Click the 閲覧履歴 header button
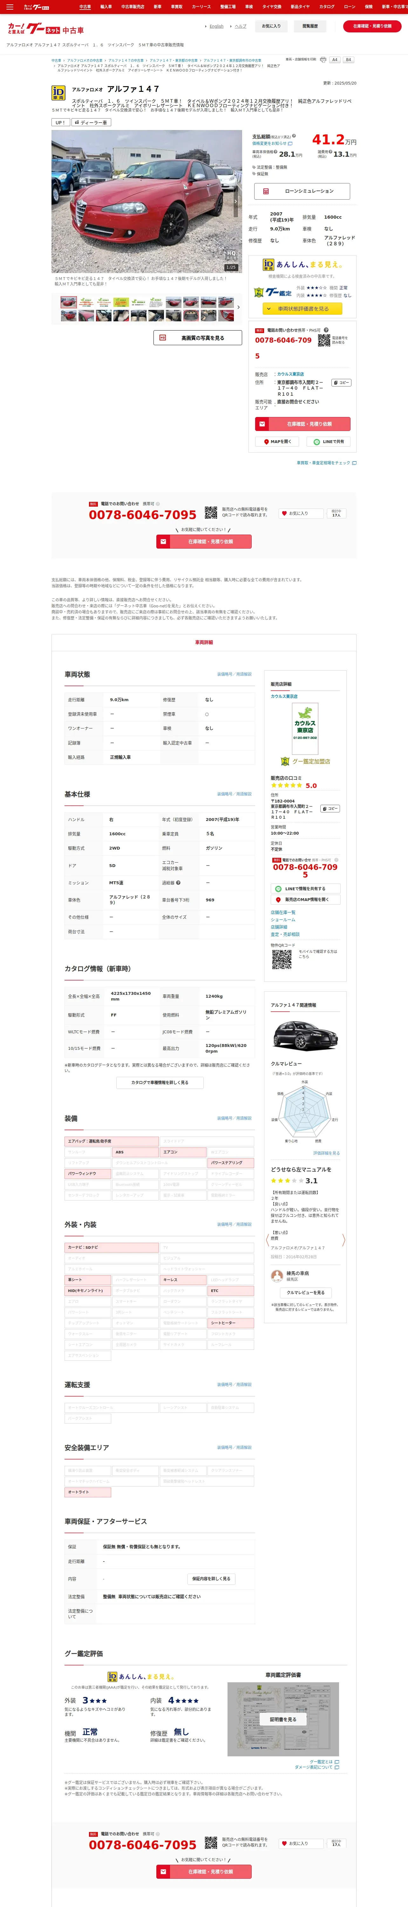The image size is (408, 1907). click(310, 26)
